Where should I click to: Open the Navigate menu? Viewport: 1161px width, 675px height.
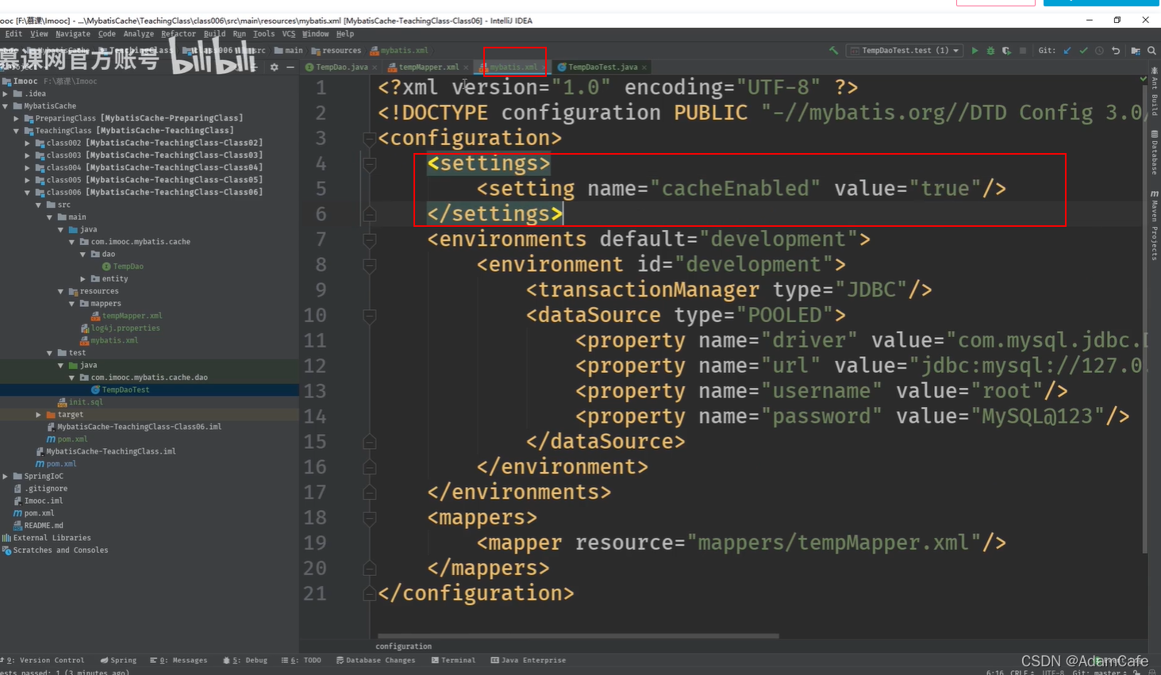coord(72,34)
